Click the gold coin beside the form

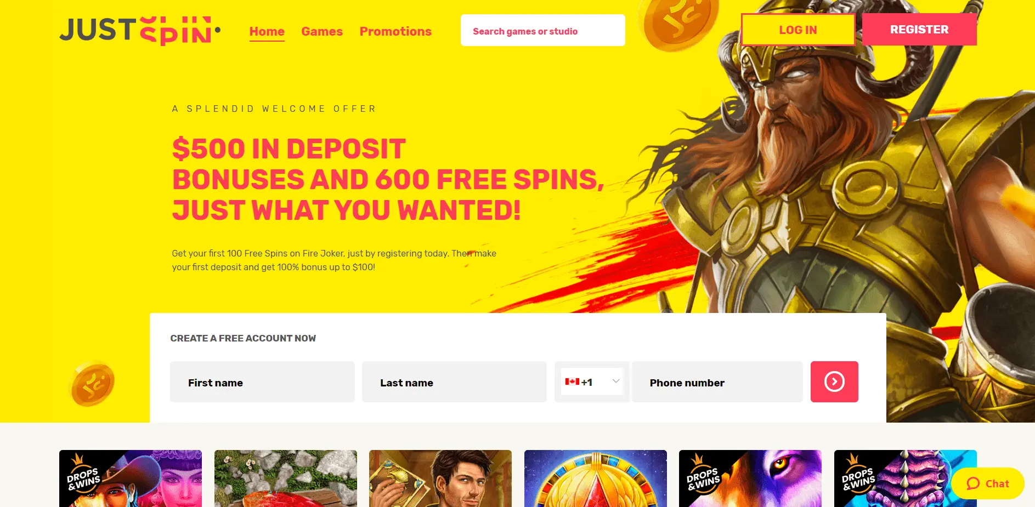pyautogui.click(x=93, y=384)
